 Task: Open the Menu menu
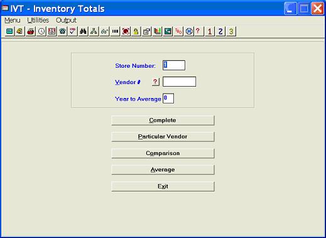point(13,20)
